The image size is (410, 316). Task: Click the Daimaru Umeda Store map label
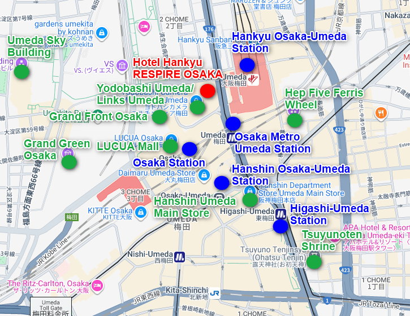coord(157,176)
